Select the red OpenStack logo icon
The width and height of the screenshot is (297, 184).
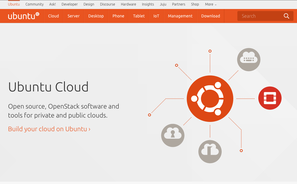click(x=270, y=98)
